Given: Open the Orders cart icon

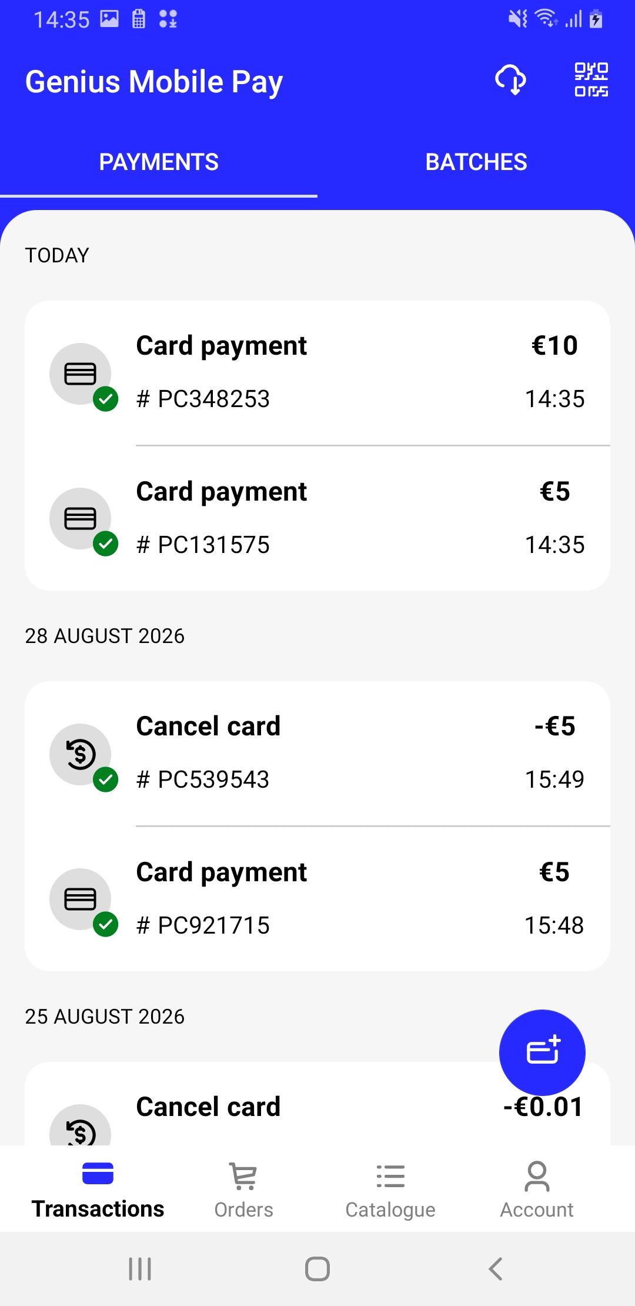Looking at the screenshot, I should coord(243,1176).
